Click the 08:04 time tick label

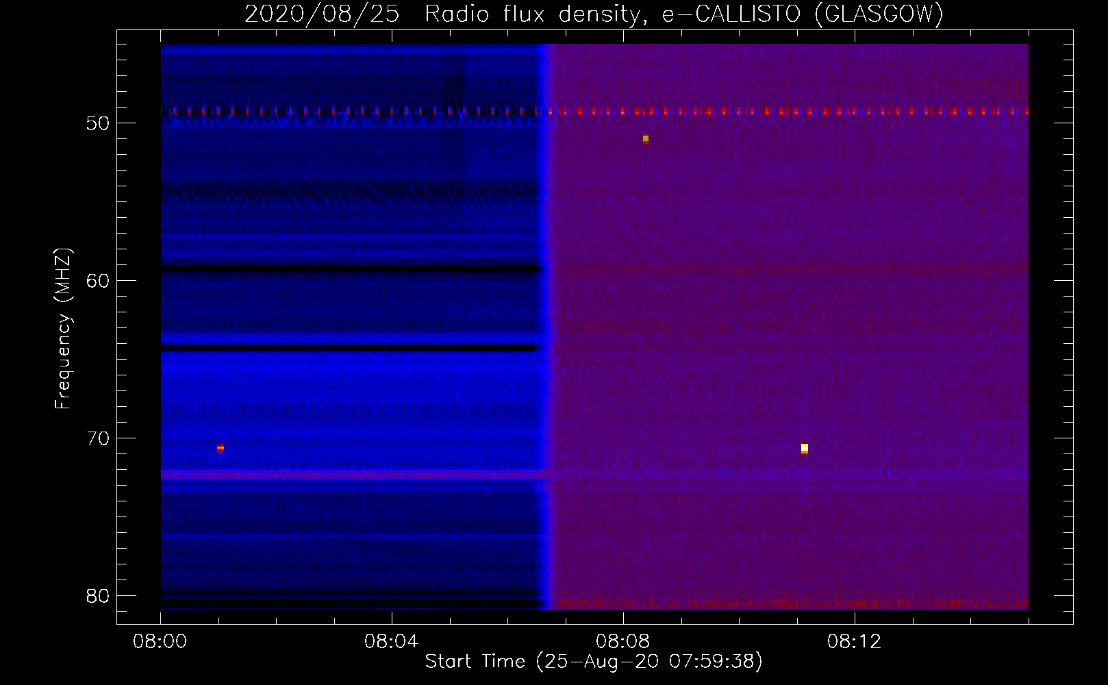tap(391, 642)
